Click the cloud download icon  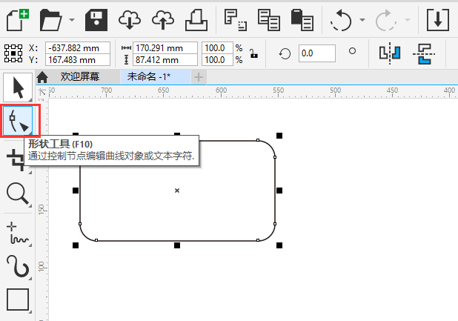130,20
